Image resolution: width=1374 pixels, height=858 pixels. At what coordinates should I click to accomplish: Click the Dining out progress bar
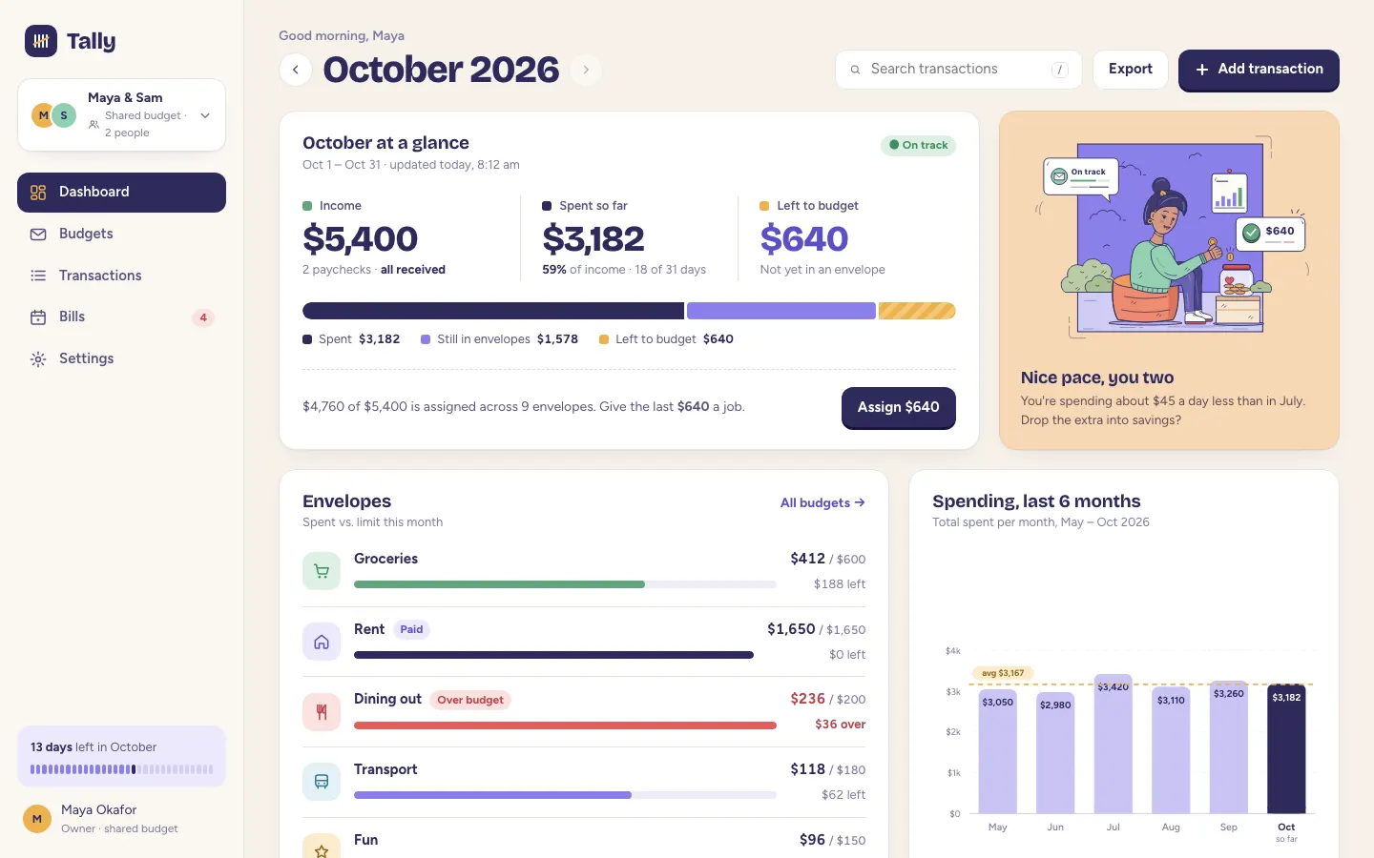click(x=565, y=725)
